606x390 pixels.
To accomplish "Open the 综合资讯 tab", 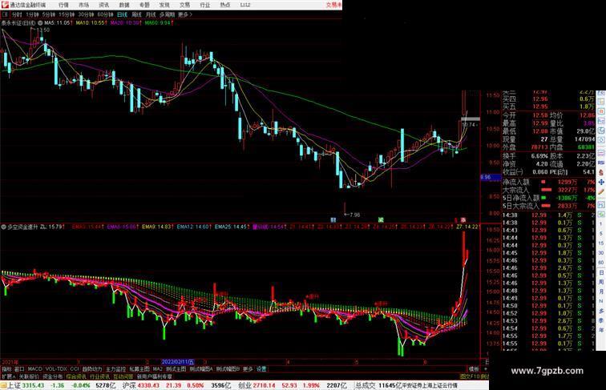I will [x=76, y=376].
